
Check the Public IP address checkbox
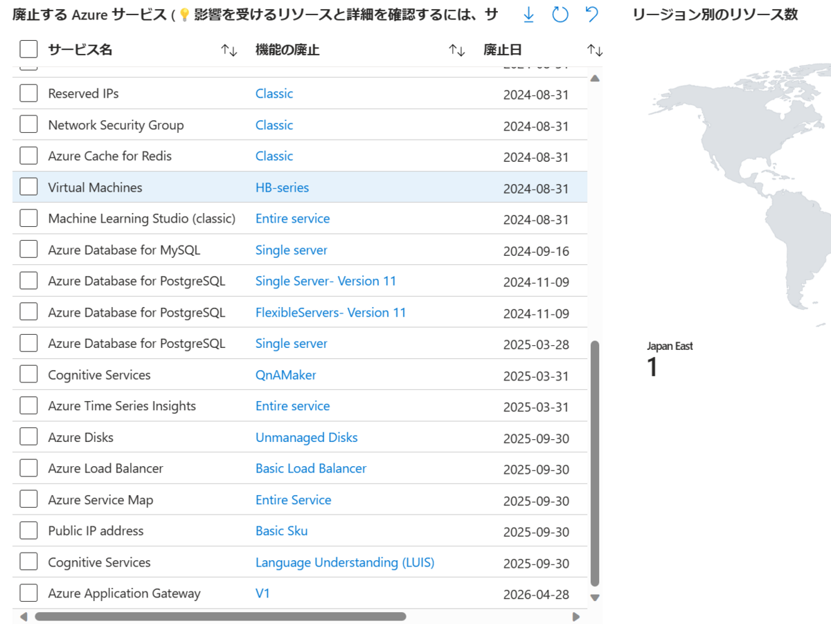[x=28, y=530]
